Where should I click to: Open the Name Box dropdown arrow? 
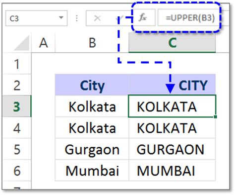[x=61, y=17]
